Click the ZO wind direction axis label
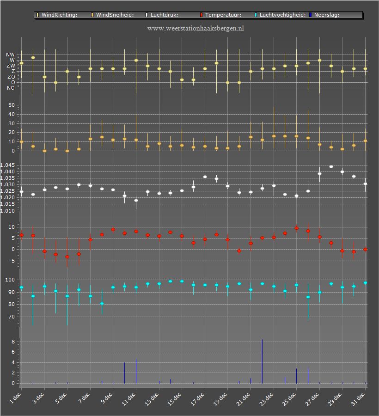 click(11, 77)
